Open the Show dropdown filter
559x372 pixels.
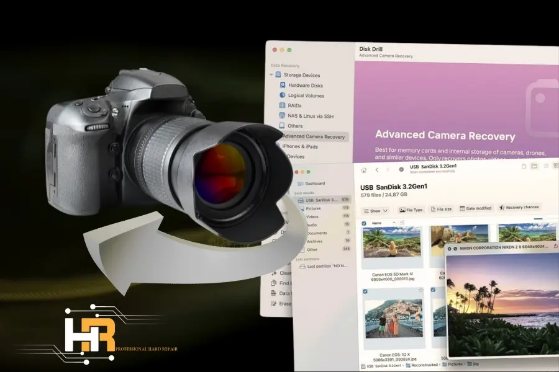[375, 210]
